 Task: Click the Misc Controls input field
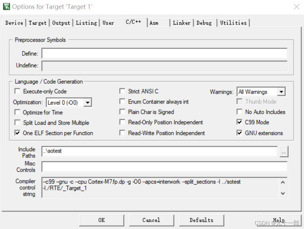click(x=164, y=167)
